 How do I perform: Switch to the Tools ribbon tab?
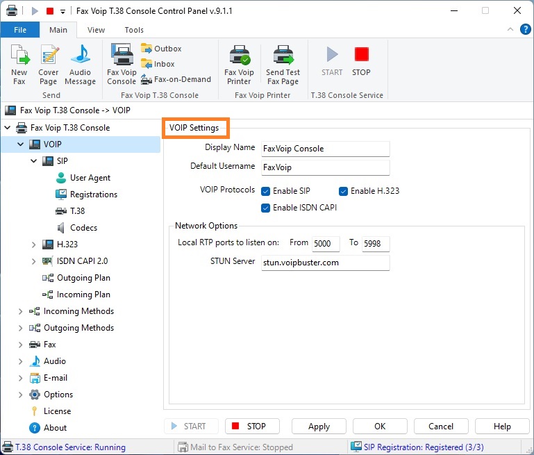(134, 30)
